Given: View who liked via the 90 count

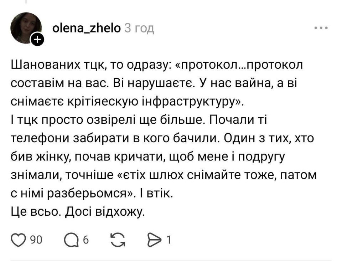Looking at the screenshot, I should pyautogui.click(x=36, y=240).
